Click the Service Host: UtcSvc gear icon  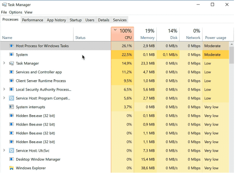pyautogui.click(x=12, y=151)
